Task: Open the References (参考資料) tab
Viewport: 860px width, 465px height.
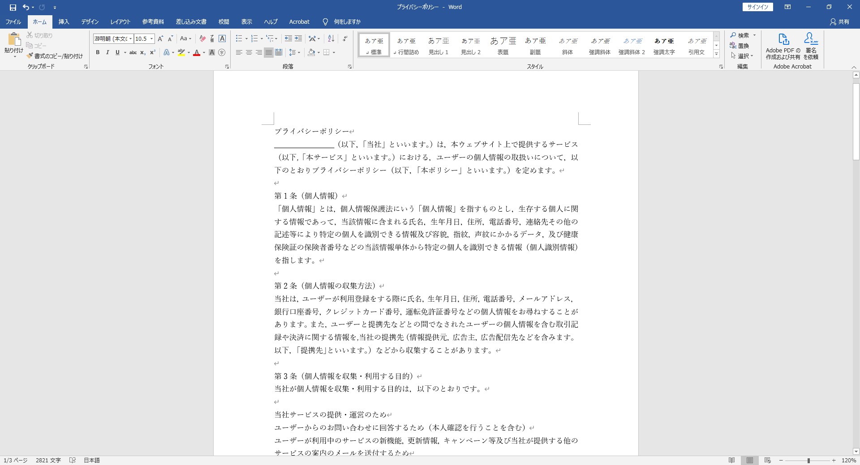Action: [153, 21]
